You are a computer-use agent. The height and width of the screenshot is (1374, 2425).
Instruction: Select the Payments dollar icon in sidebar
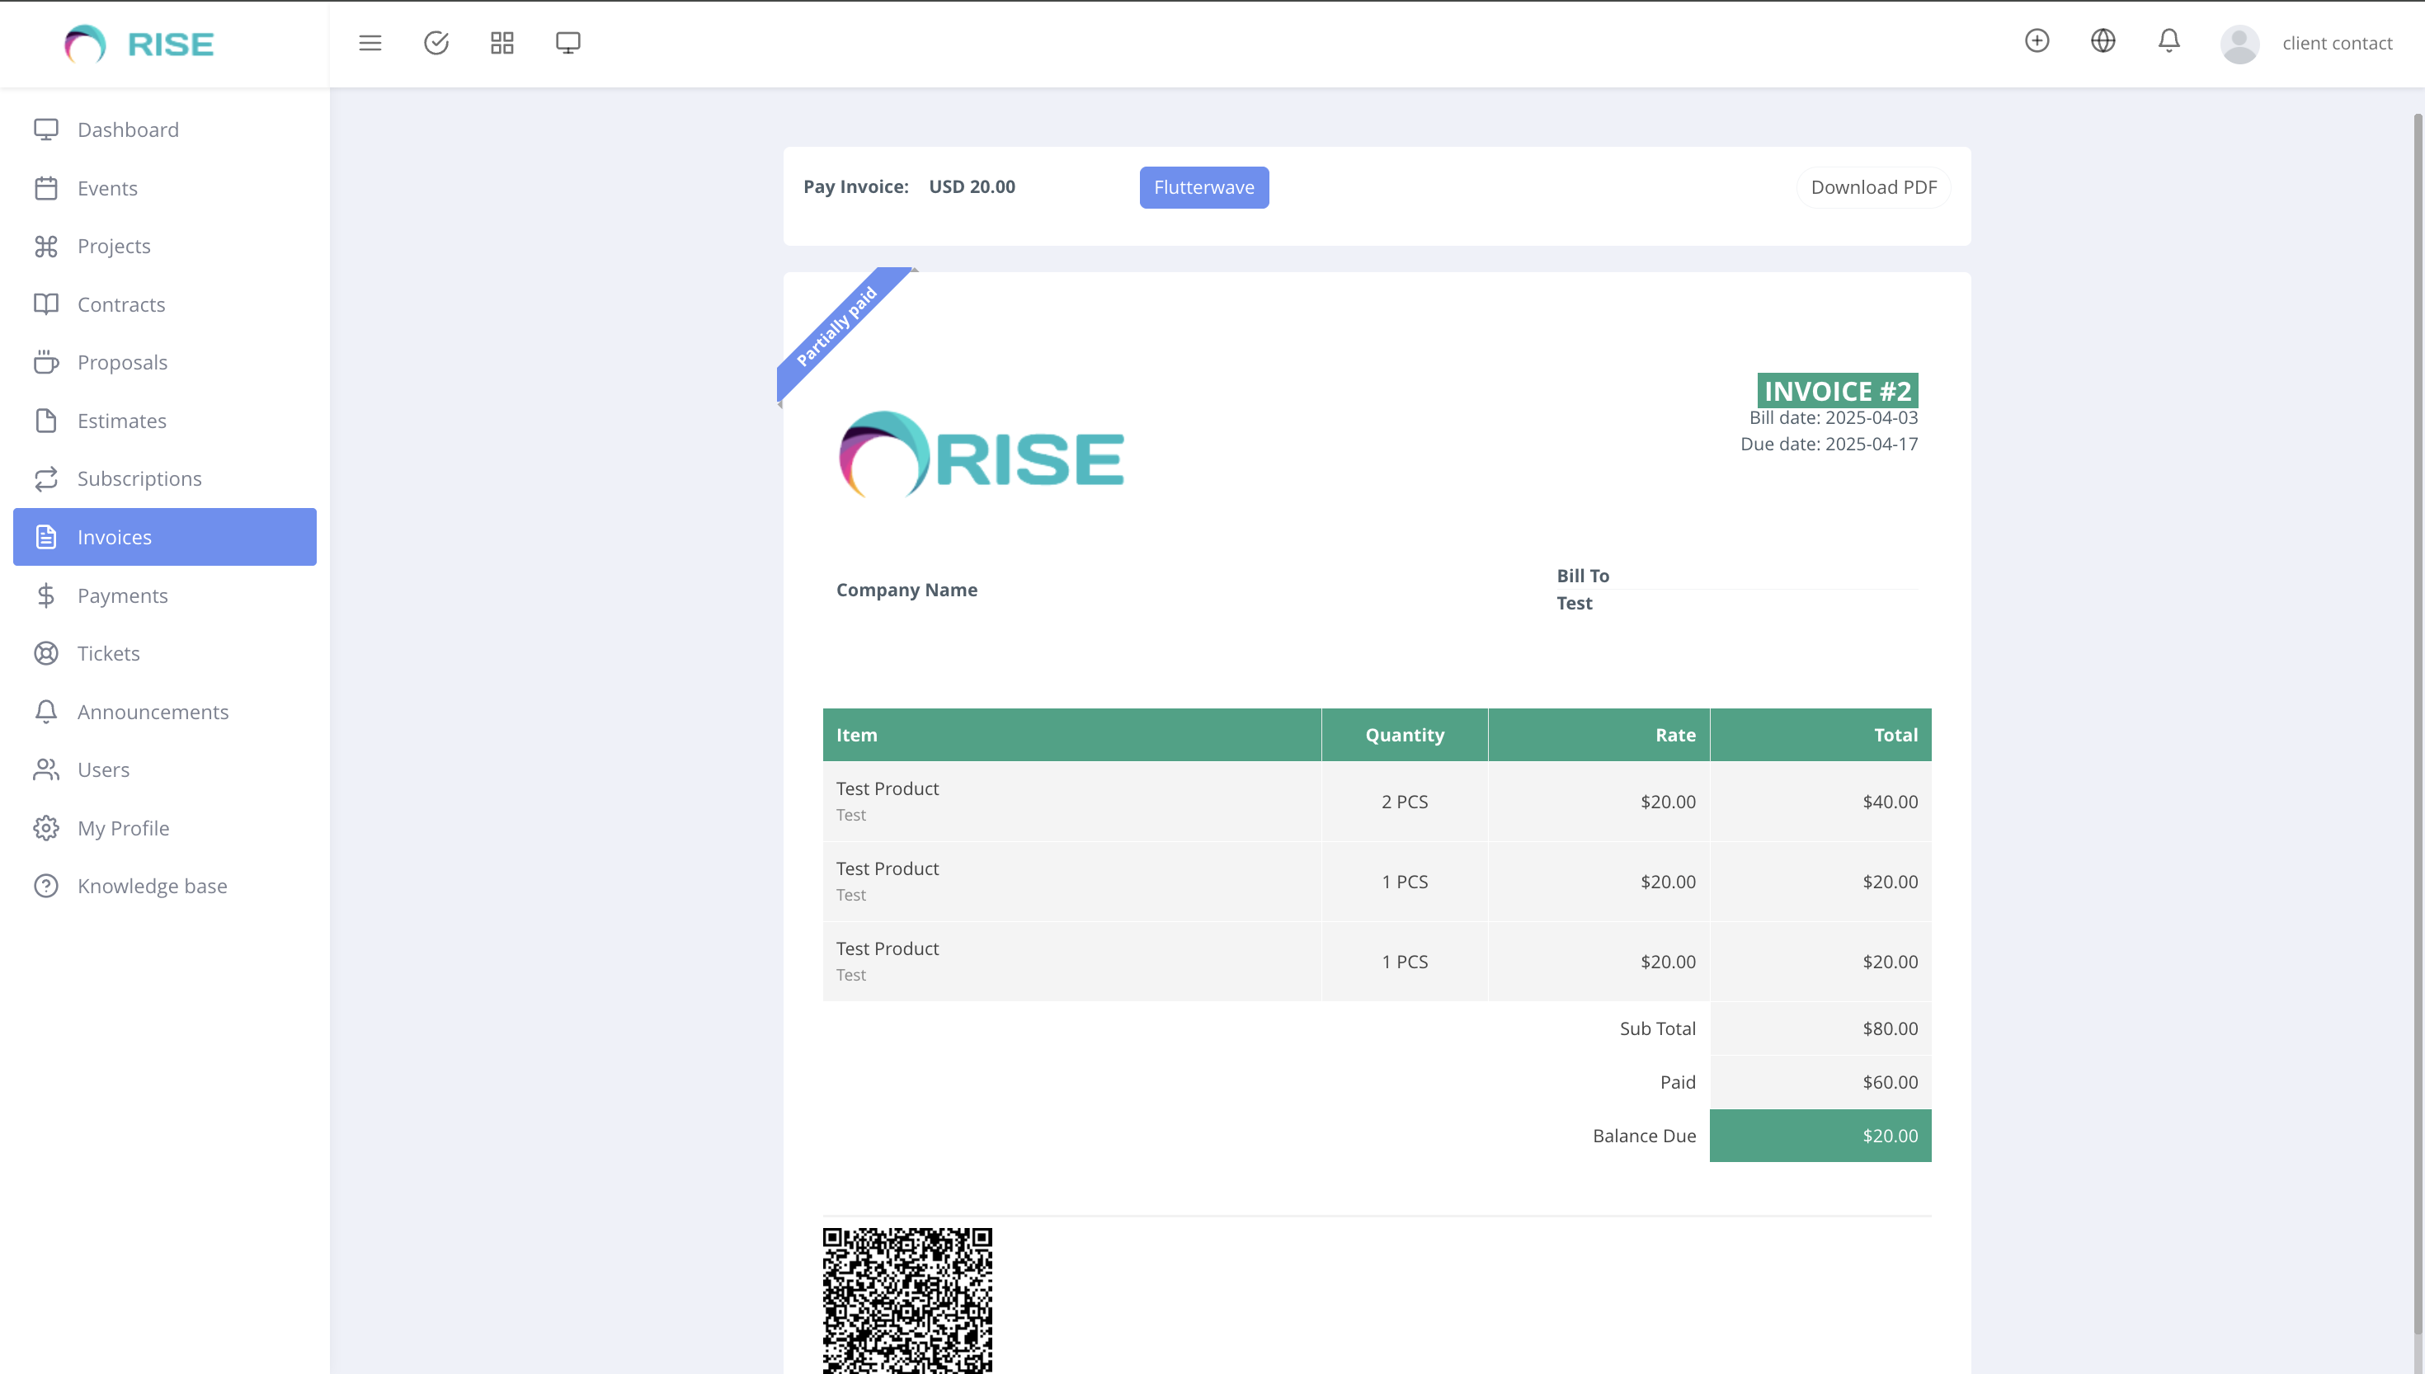(x=48, y=595)
